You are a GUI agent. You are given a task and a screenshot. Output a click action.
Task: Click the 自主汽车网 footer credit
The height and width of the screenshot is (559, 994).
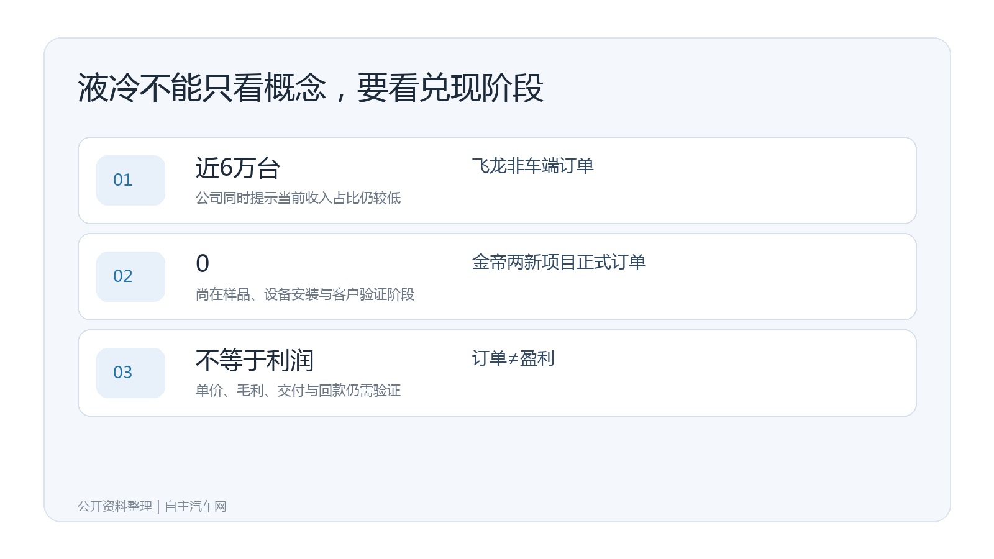[x=196, y=507]
